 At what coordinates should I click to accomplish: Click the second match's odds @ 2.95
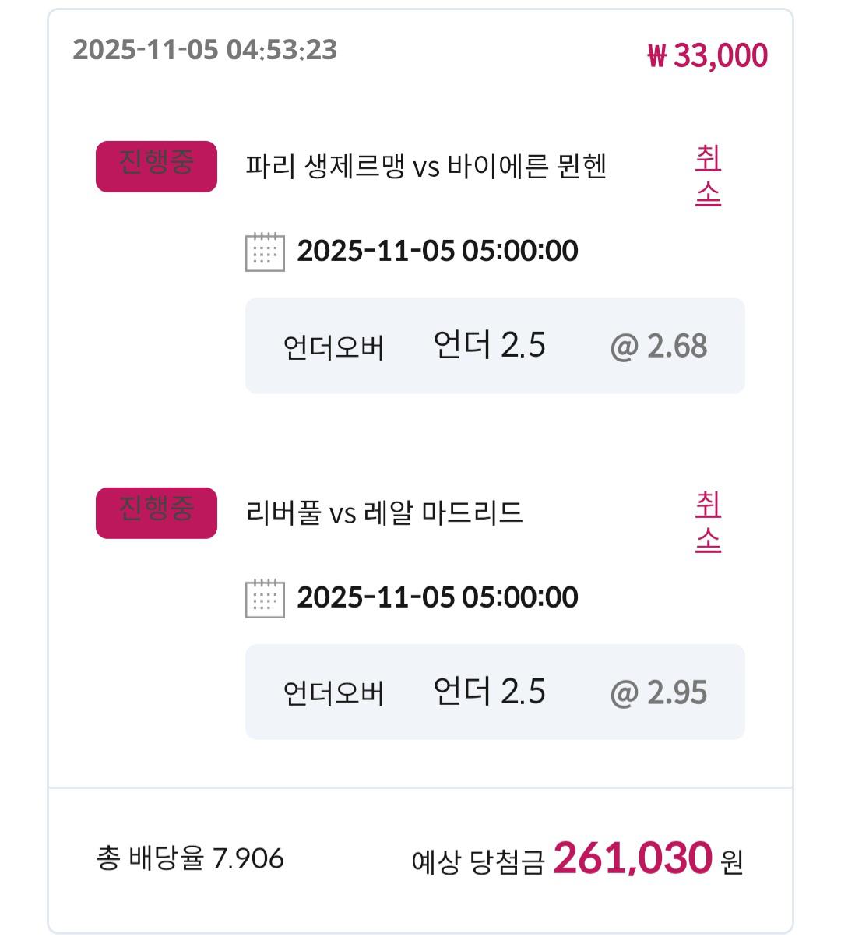[659, 692]
